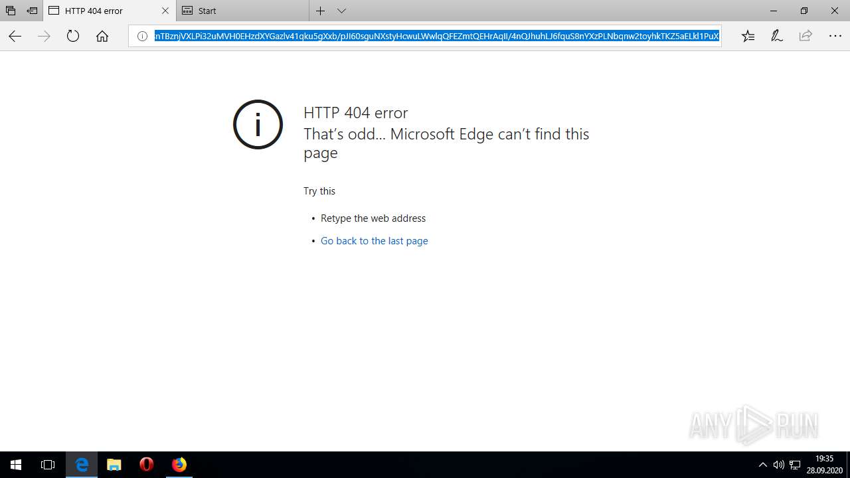Refresh the current page

click(x=73, y=37)
